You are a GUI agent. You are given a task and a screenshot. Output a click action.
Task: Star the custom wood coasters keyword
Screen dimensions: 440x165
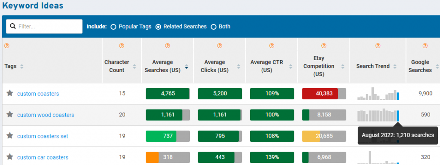10,114
